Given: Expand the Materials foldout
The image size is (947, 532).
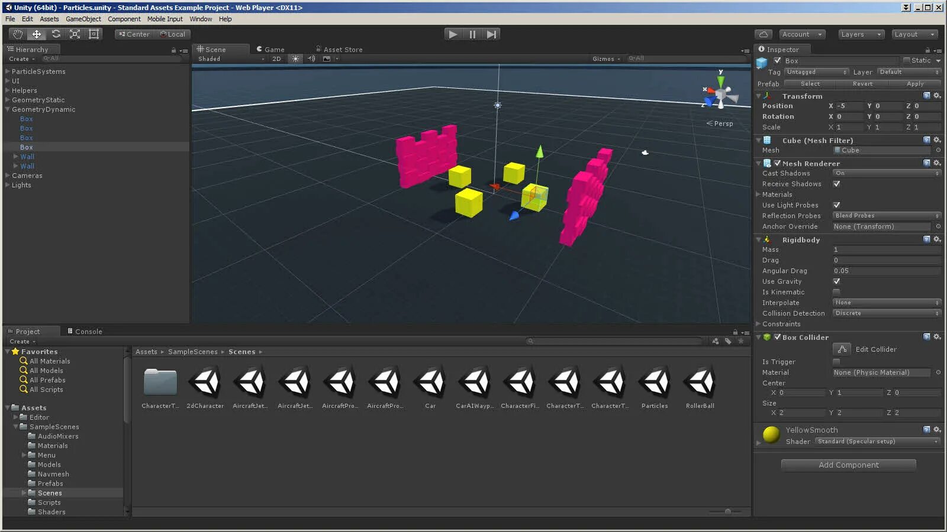Looking at the screenshot, I should coord(758,194).
